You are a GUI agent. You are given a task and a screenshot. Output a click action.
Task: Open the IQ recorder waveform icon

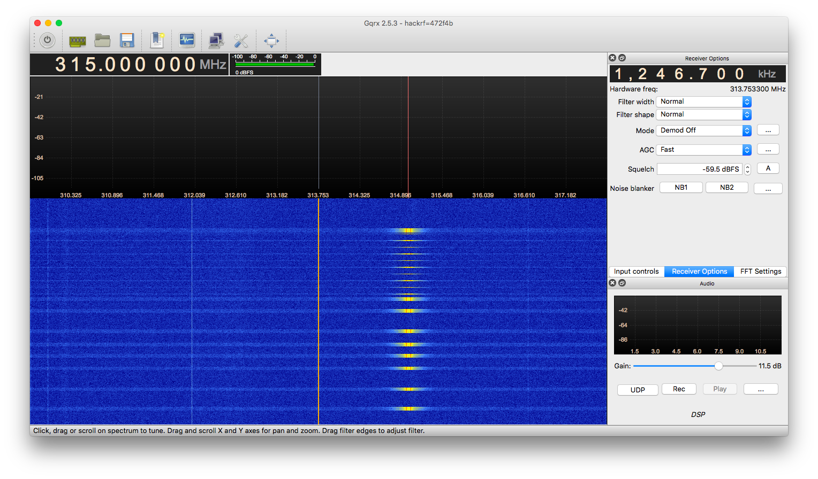[x=187, y=40]
